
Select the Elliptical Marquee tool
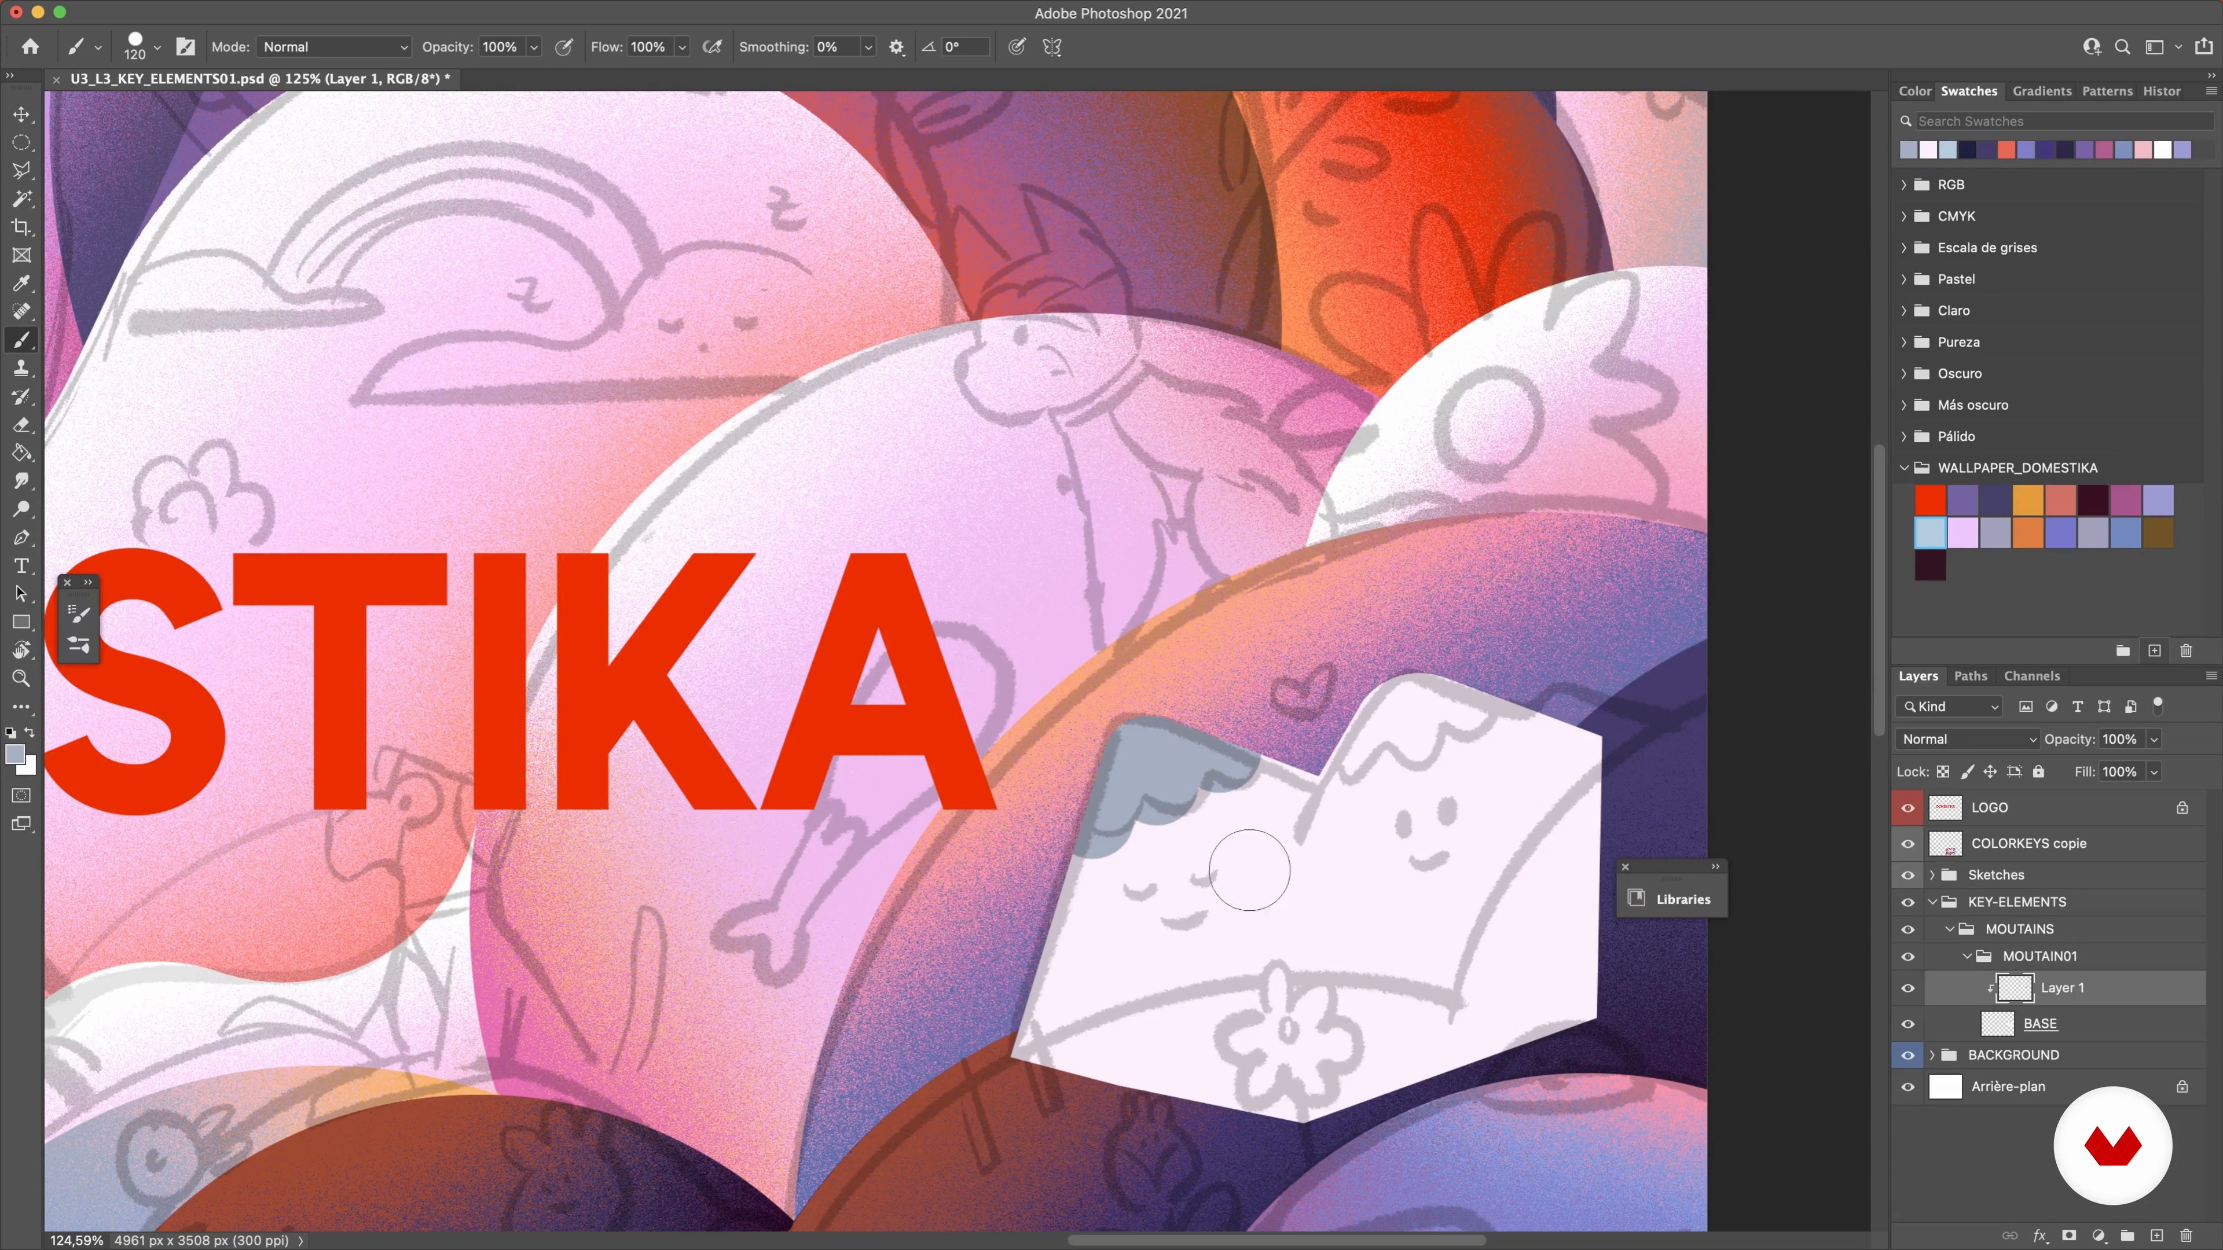coord(21,142)
